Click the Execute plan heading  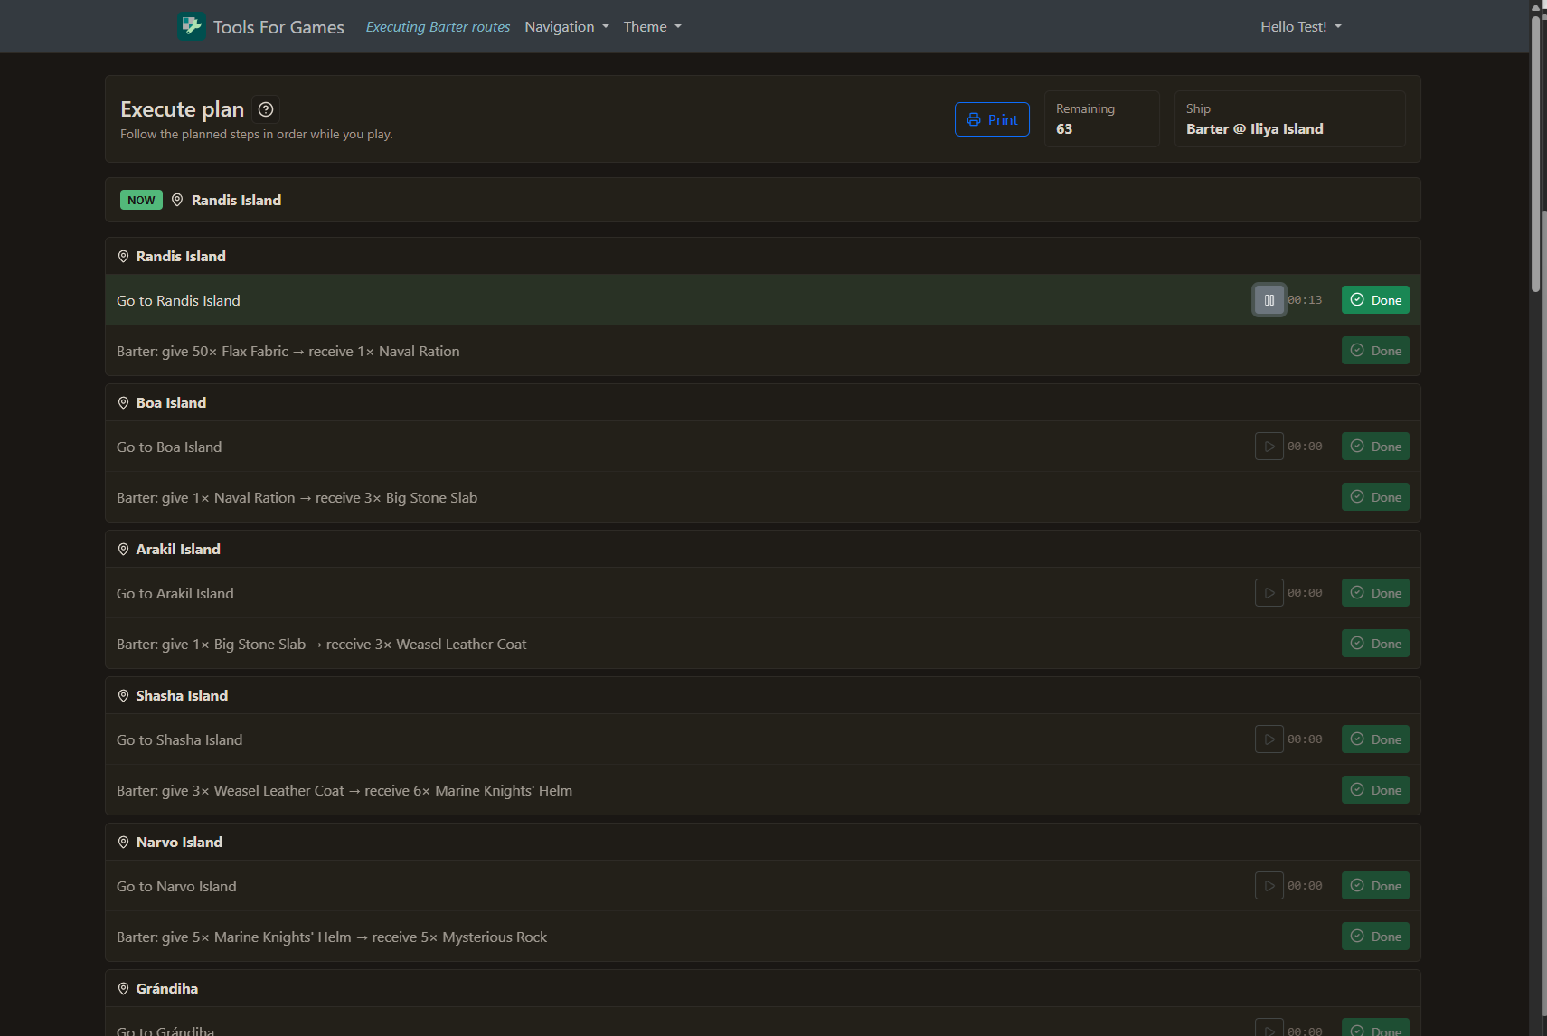pos(182,109)
